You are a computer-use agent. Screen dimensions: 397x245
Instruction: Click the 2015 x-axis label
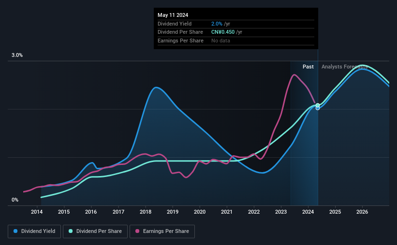click(x=64, y=212)
